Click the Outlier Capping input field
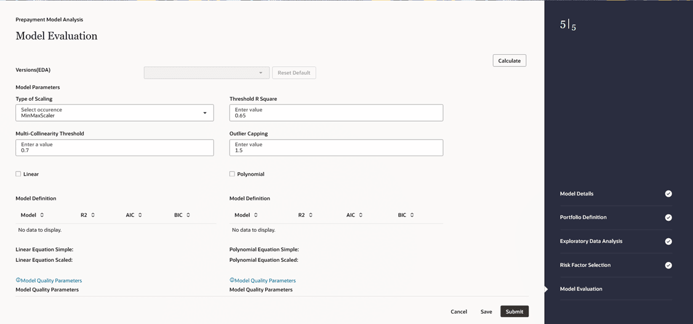The image size is (693, 324). pyautogui.click(x=336, y=148)
